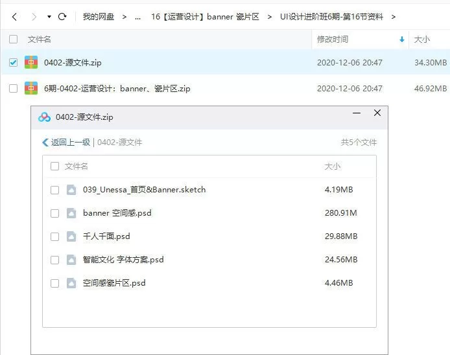Tick the checkbox for 智能文化 字体方案.psd

coord(54,260)
